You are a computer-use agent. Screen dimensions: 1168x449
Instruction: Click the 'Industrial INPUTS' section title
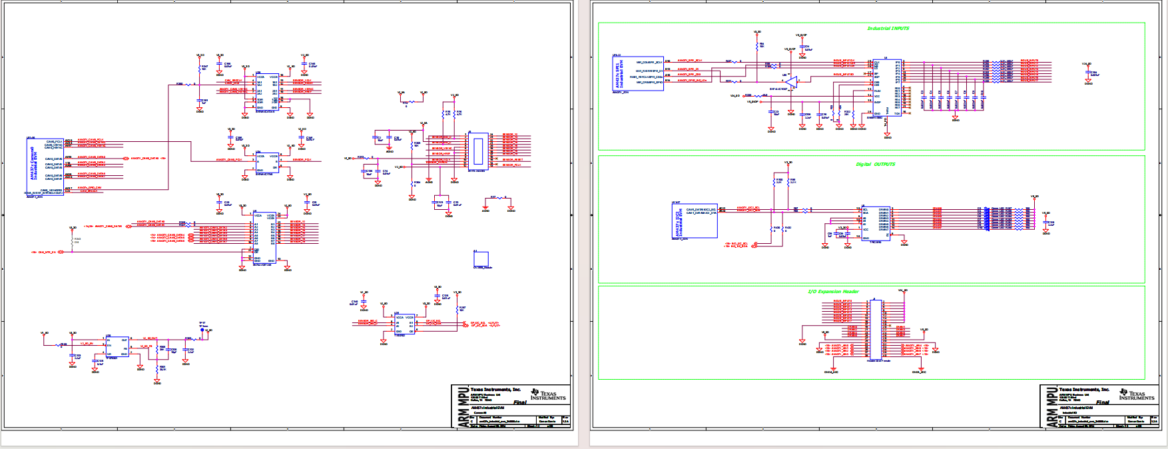click(888, 29)
